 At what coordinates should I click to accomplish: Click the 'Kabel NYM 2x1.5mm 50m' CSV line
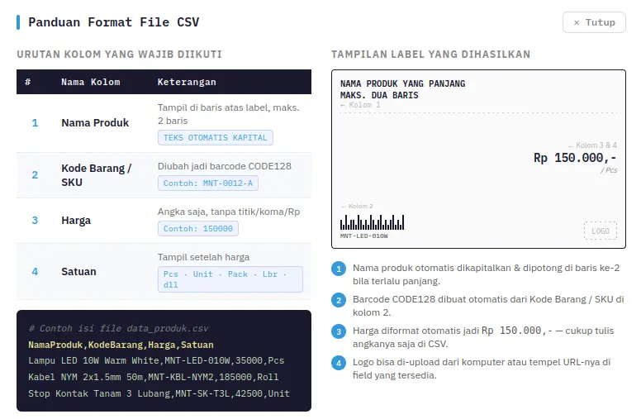click(154, 377)
